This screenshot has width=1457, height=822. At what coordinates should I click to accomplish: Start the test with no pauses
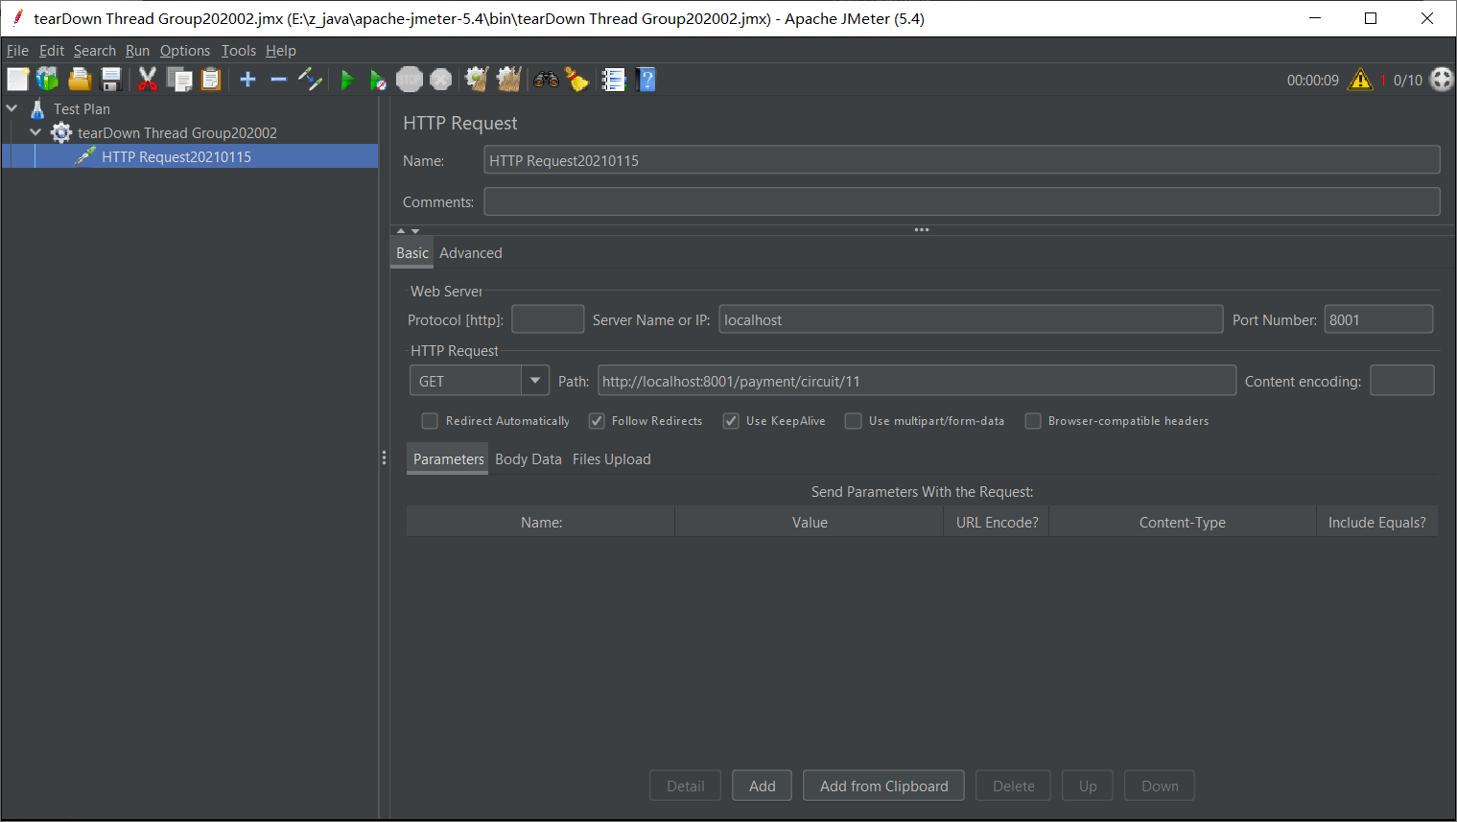378,80
